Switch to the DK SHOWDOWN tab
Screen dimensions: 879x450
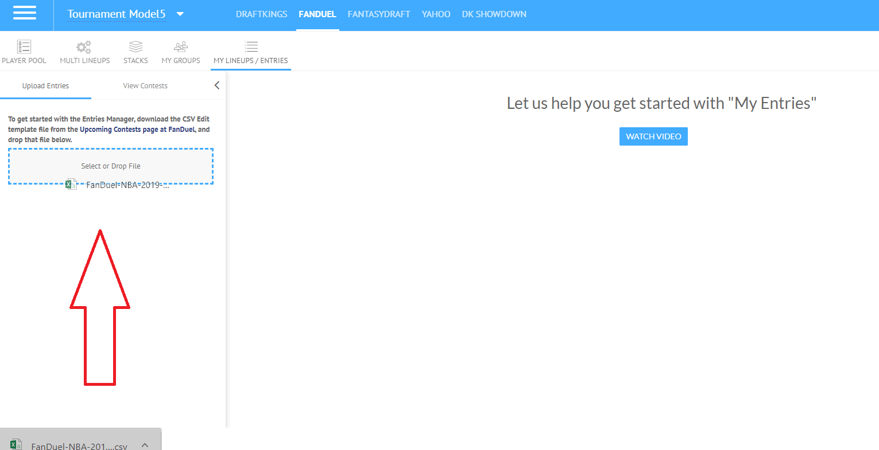click(494, 14)
